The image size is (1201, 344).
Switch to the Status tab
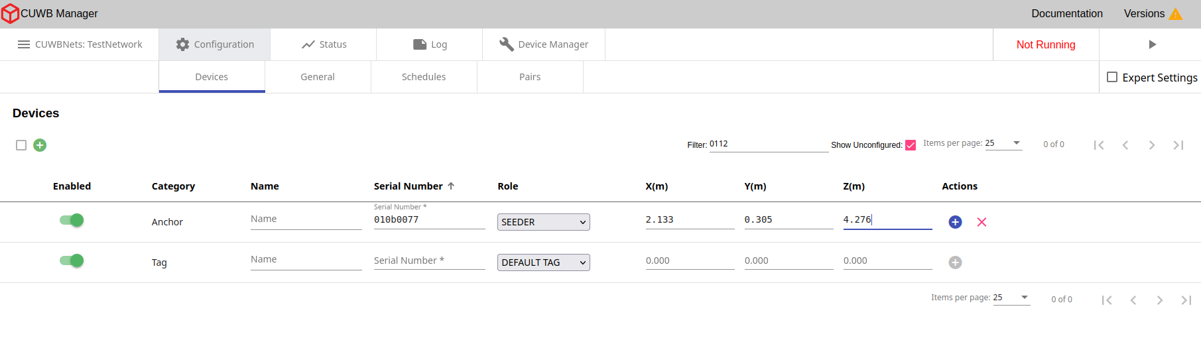[x=324, y=44]
